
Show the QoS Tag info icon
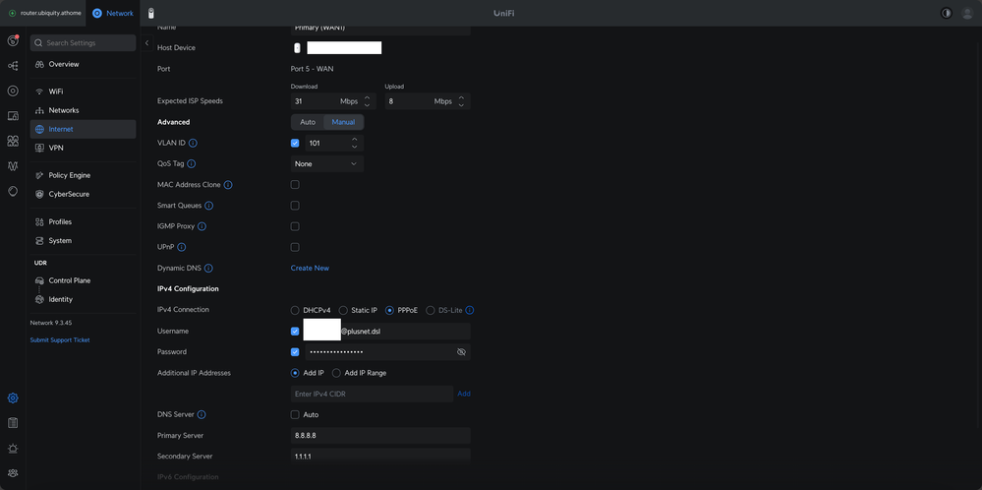(192, 163)
